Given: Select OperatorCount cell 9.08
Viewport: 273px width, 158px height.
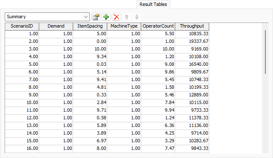Looking at the screenshot, I should coord(158,64).
